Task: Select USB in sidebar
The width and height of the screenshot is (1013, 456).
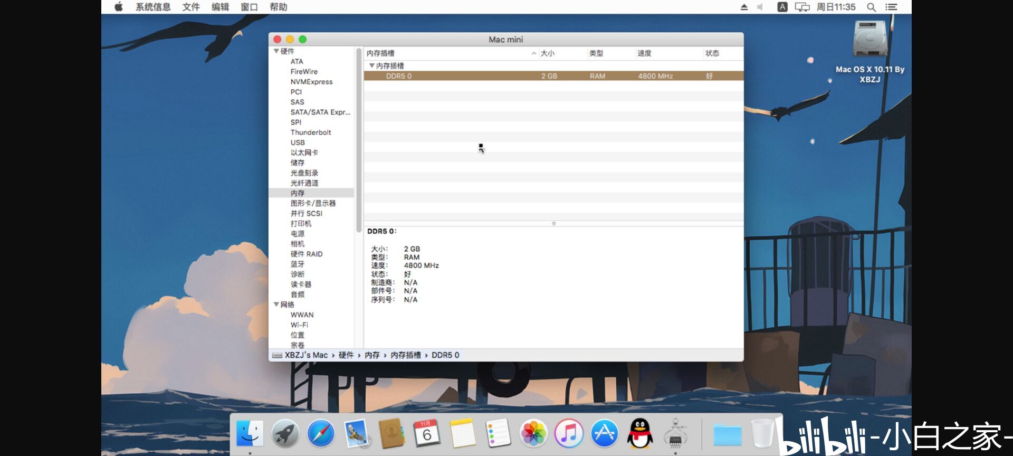Action: 298,142
